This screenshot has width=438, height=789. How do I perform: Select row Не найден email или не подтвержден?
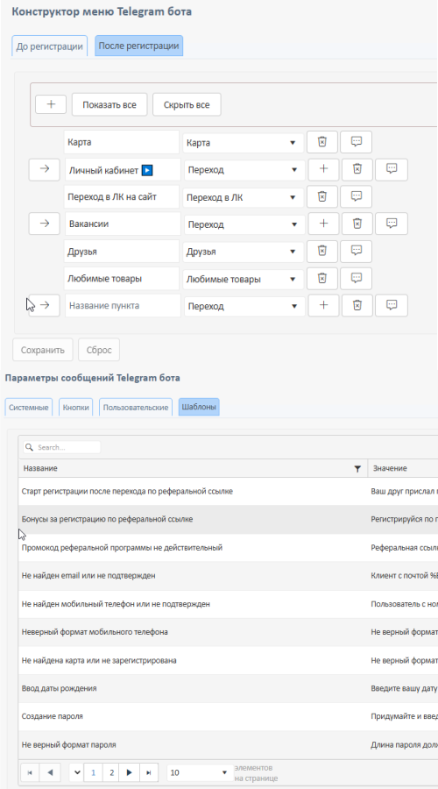click(x=228, y=575)
